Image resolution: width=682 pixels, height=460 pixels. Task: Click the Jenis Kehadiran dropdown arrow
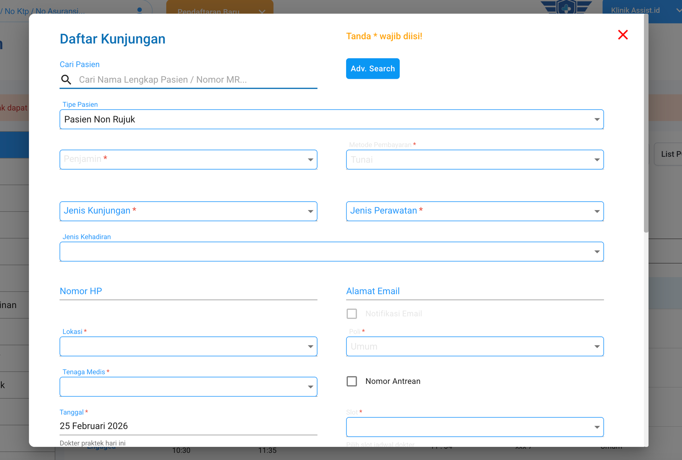(597, 252)
